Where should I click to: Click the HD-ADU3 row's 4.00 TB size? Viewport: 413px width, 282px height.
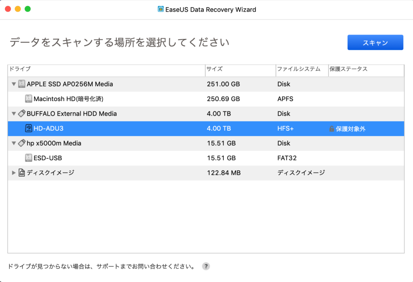[219, 128]
